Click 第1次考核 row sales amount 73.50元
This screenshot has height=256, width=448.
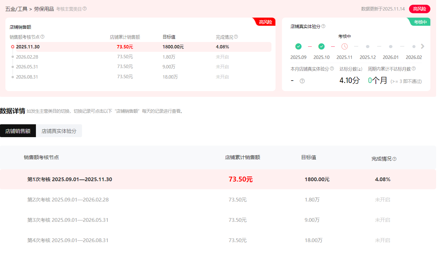pyautogui.click(x=241, y=179)
